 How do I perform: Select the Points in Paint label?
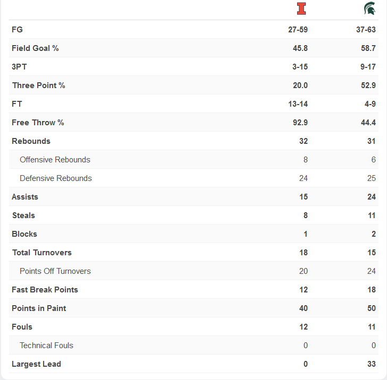click(x=39, y=308)
